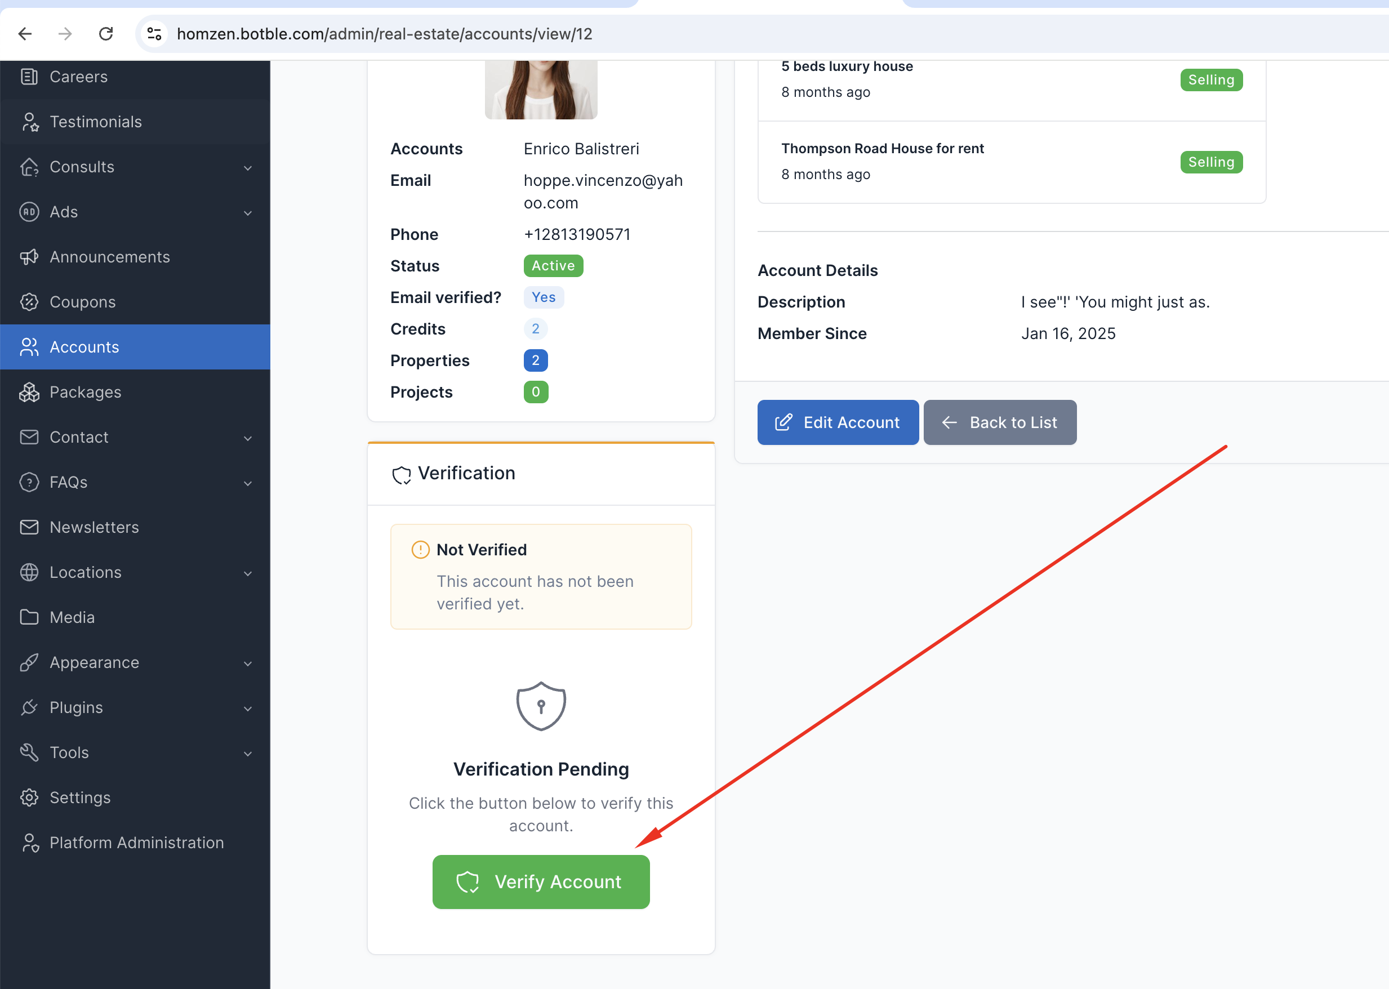Screen dimensions: 1389x989
Task: Expand the Locations submenu chevron
Action: click(247, 574)
